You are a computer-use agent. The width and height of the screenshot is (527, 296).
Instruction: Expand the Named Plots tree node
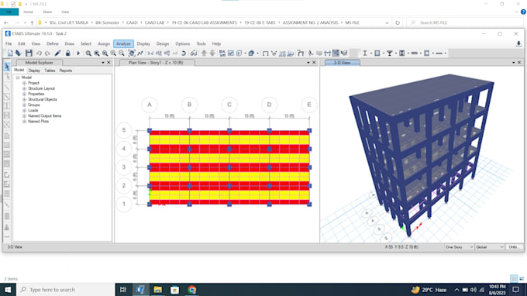pos(24,122)
